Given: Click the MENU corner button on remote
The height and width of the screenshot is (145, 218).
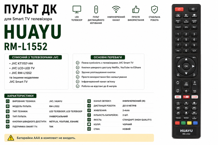Looking at the screenshot, I should 178,75.
